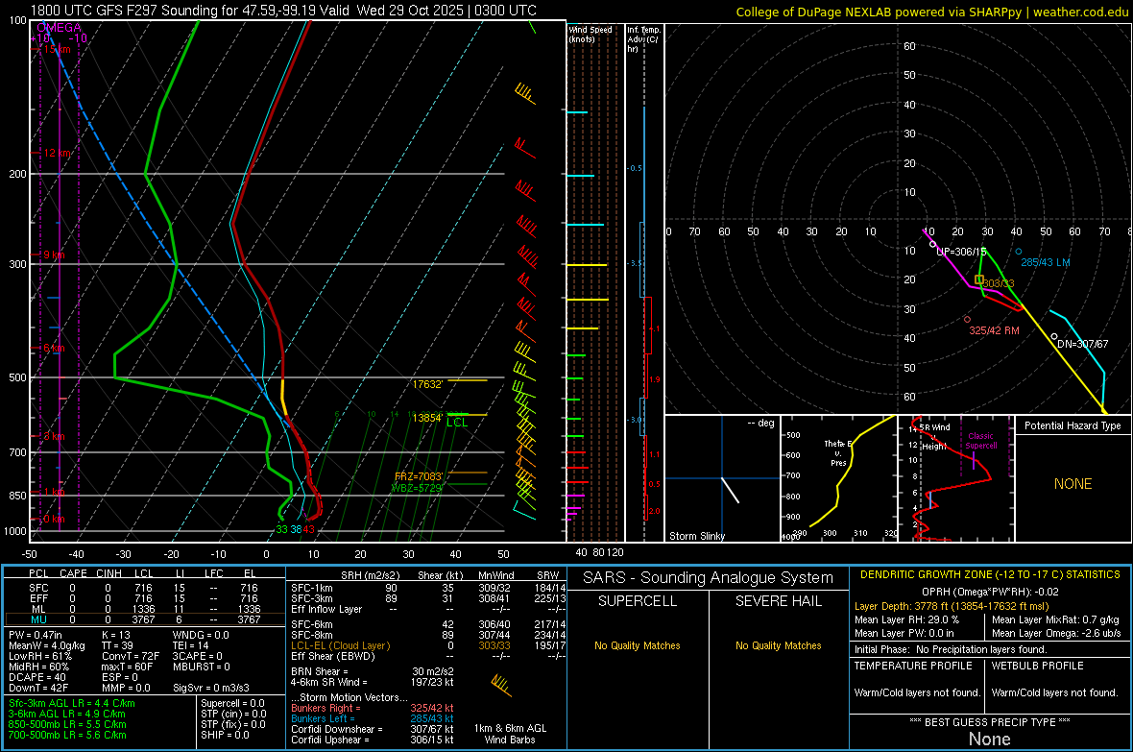The height and width of the screenshot is (752, 1133).
Task: Click the green LCL label
Action: (457, 423)
